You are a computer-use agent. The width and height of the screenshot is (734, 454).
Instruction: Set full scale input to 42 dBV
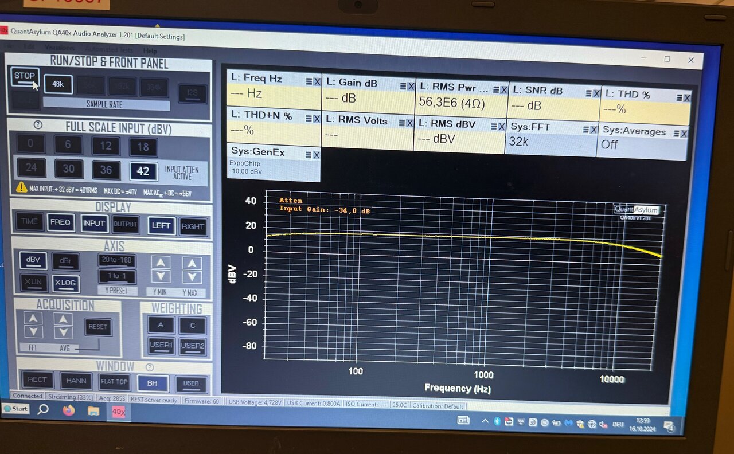click(143, 171)
